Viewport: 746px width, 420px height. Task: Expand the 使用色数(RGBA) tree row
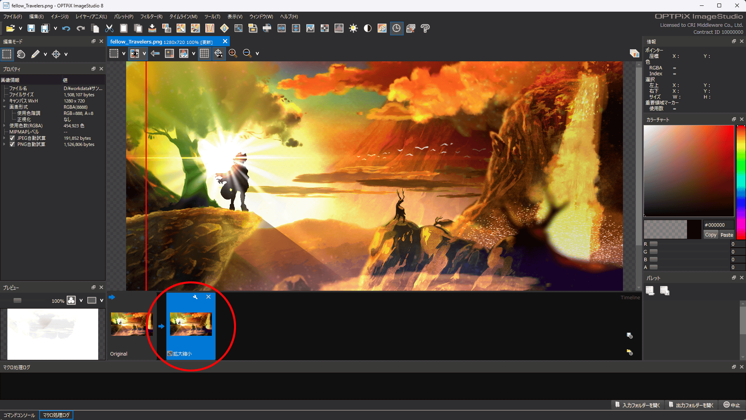point(4,126)
